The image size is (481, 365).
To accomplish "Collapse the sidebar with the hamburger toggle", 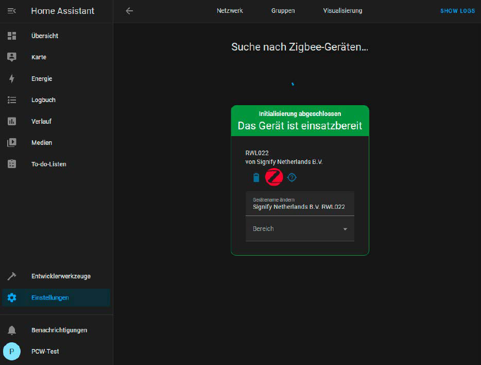I will click(11, 10).
